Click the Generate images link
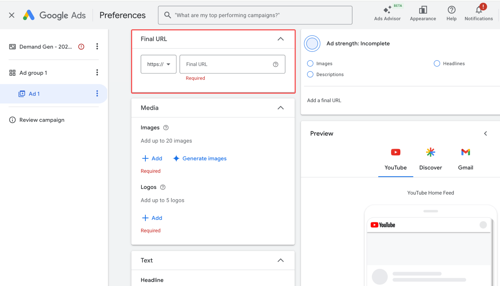 click(x=200, y=158)
